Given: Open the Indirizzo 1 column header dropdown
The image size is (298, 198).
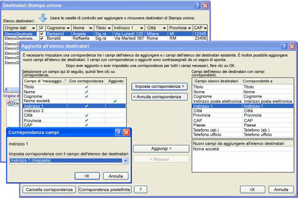Looking at the screenshot, I should 142,28.
